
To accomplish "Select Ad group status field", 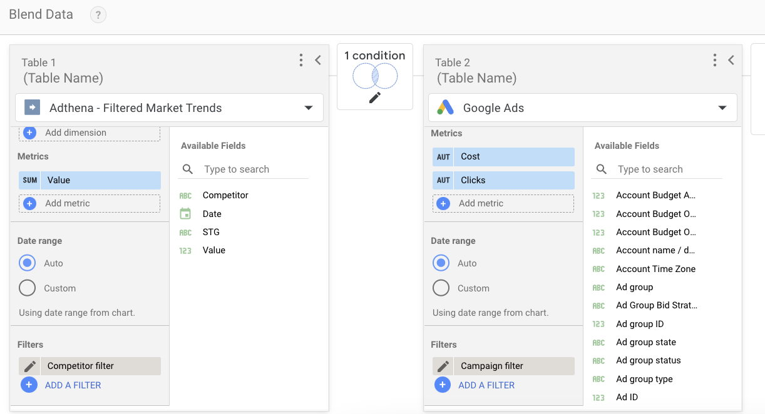I will pyautogui.click(x=648, y=360).
